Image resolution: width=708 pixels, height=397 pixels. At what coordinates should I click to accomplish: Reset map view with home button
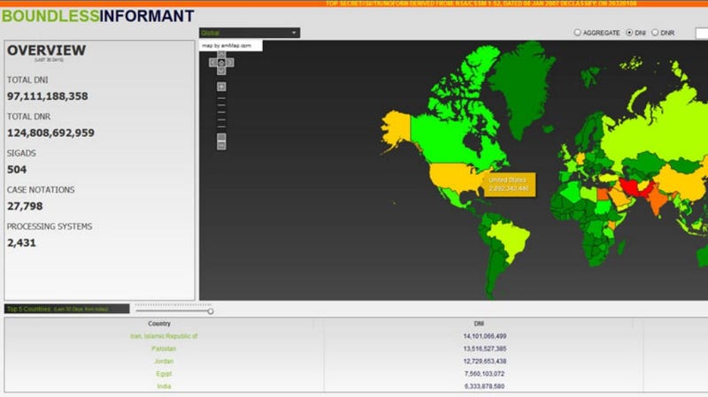click(x=221, y=63)
